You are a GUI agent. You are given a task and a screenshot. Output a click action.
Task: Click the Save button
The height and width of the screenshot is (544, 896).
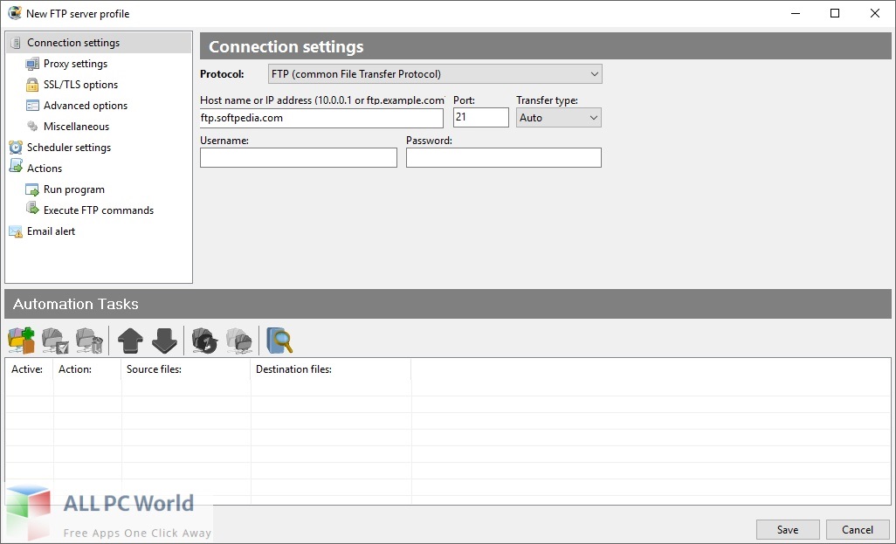pyautogui.click(x=788, y=530)
